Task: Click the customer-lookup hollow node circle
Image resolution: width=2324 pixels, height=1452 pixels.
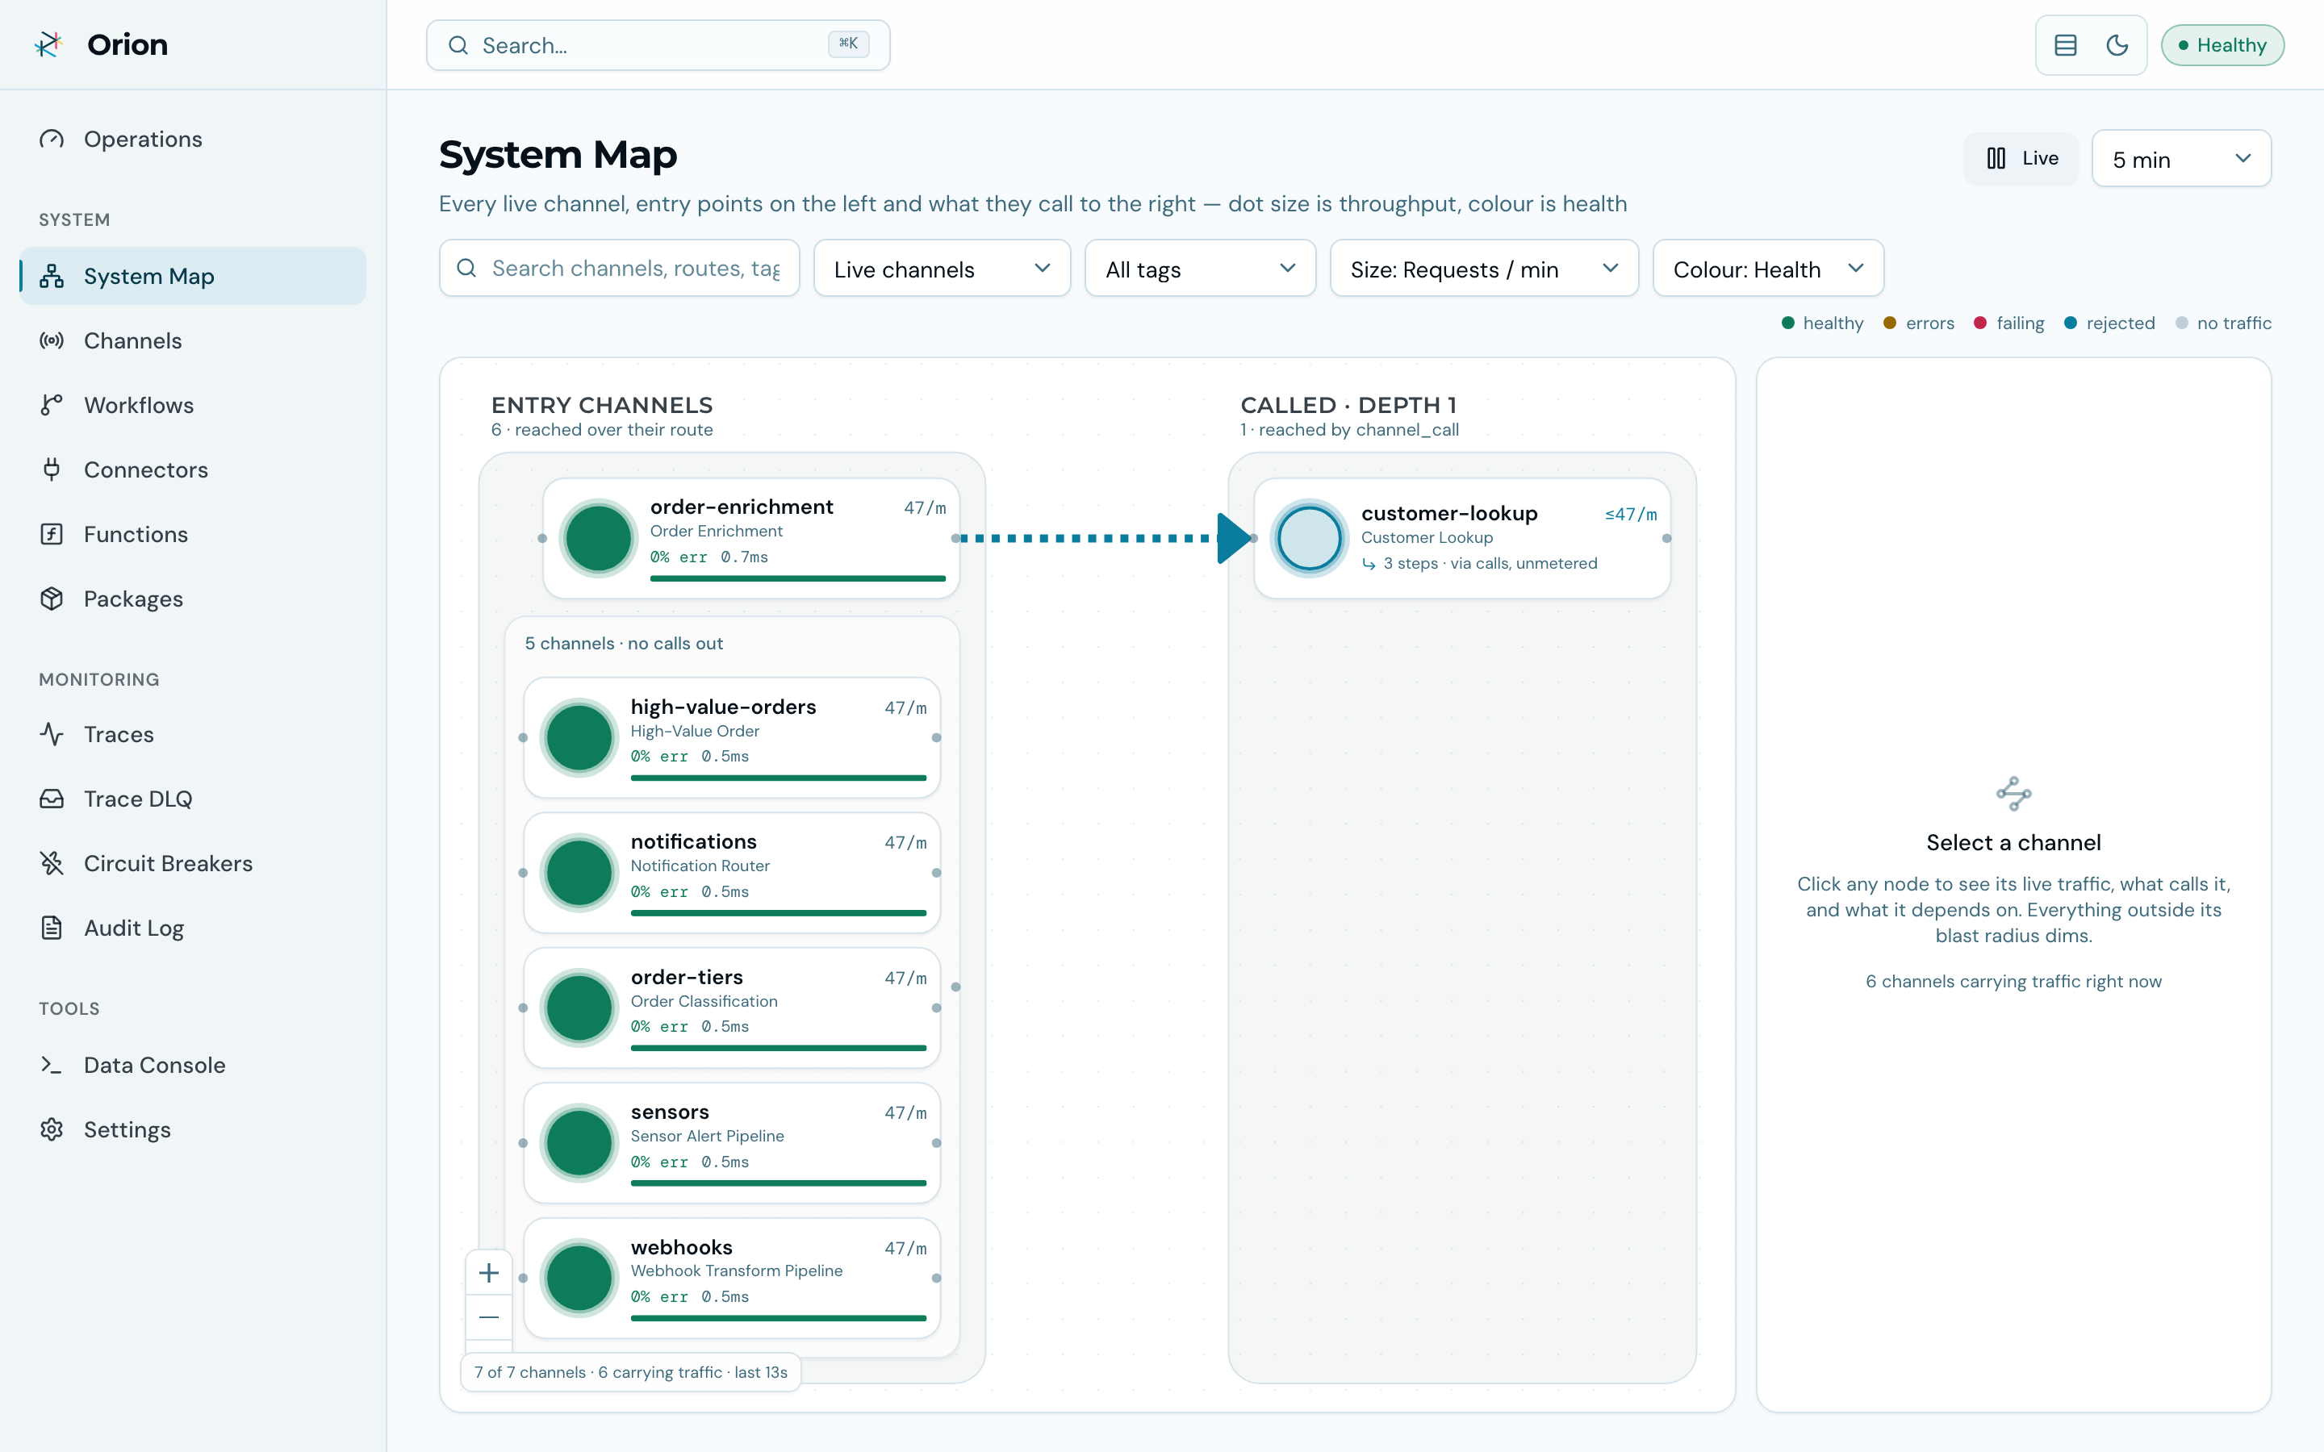Action: (1309, 539)
